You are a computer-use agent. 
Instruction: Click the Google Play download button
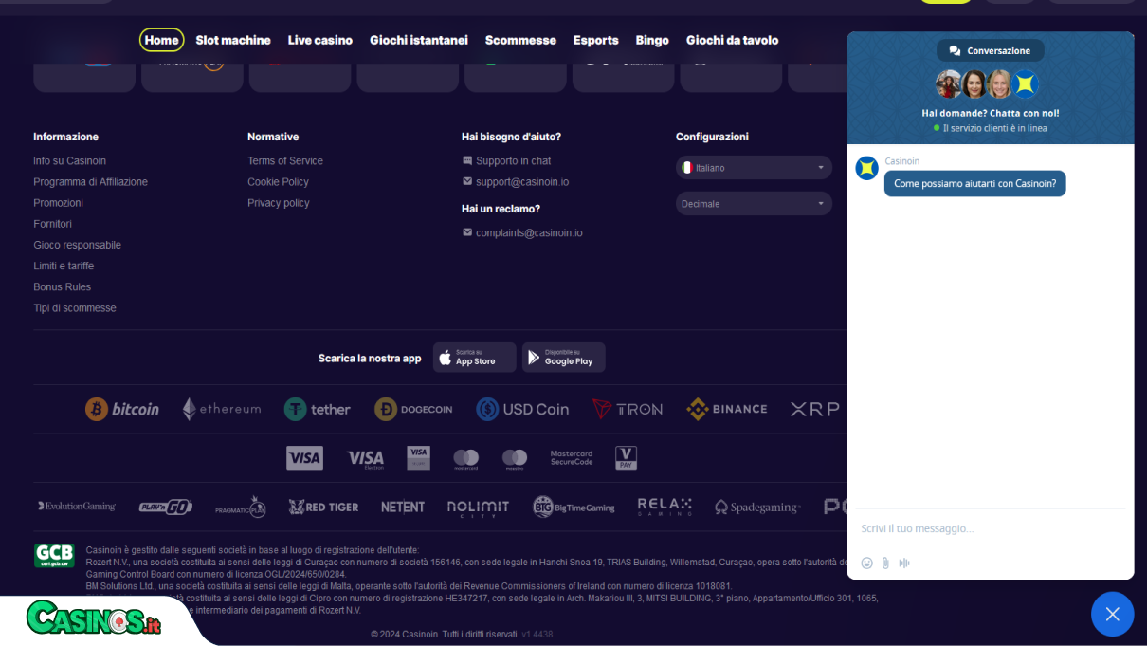coord(564,358)
